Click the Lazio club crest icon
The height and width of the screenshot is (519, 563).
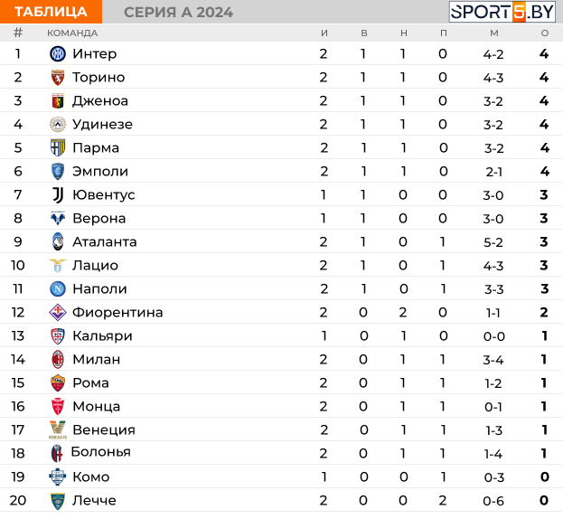pyautogui.click(x=58, y=266)
